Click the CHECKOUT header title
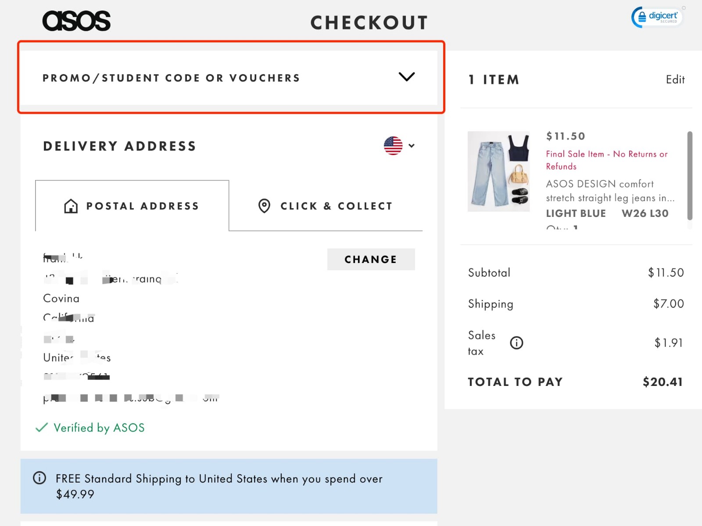Viewport: 702px width, 526px height. pyautogui.click(x=369, y=22)
